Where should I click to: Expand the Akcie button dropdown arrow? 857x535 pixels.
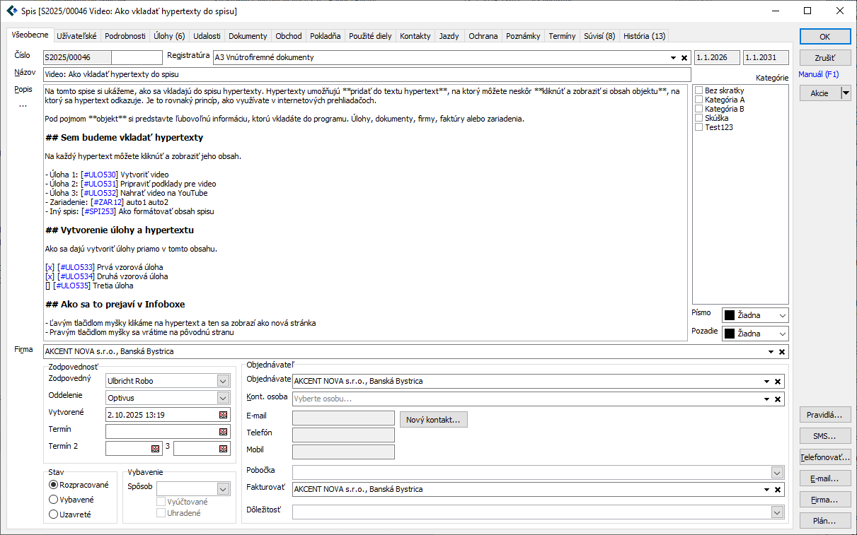(x=845, y=93)
